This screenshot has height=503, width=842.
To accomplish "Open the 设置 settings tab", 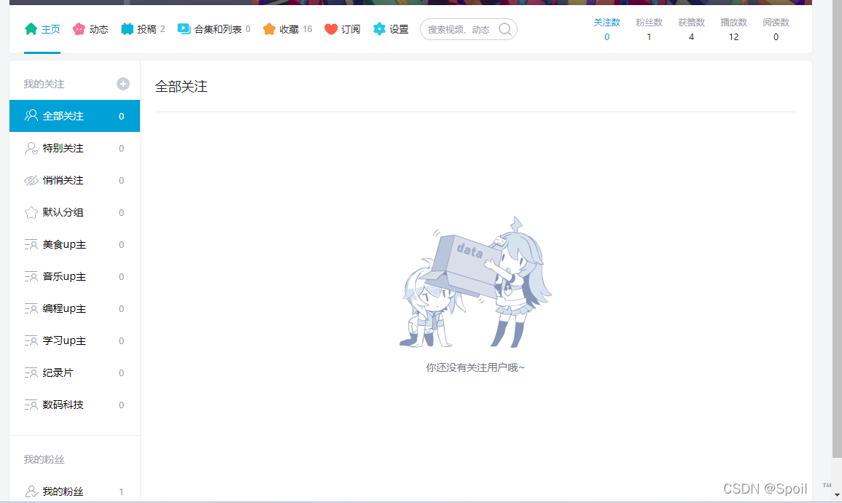I will [x=391, y=29].
